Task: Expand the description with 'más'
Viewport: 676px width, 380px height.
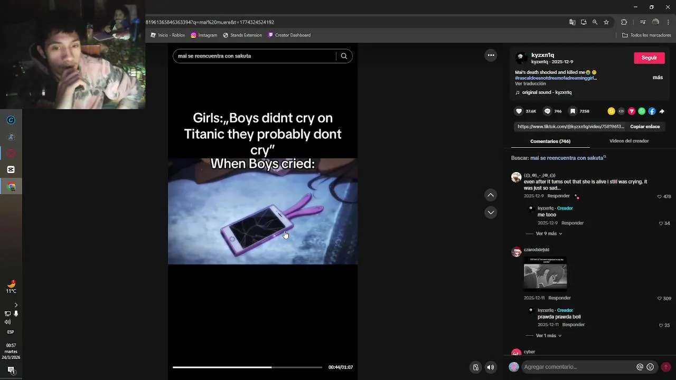Action: click(658, 78)
